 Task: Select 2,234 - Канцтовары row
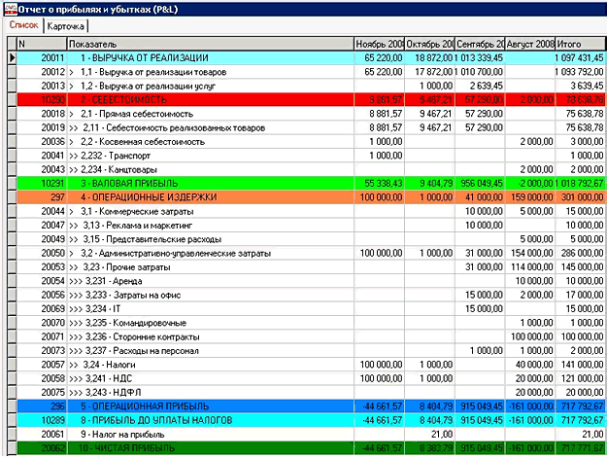tap(311, 170)
